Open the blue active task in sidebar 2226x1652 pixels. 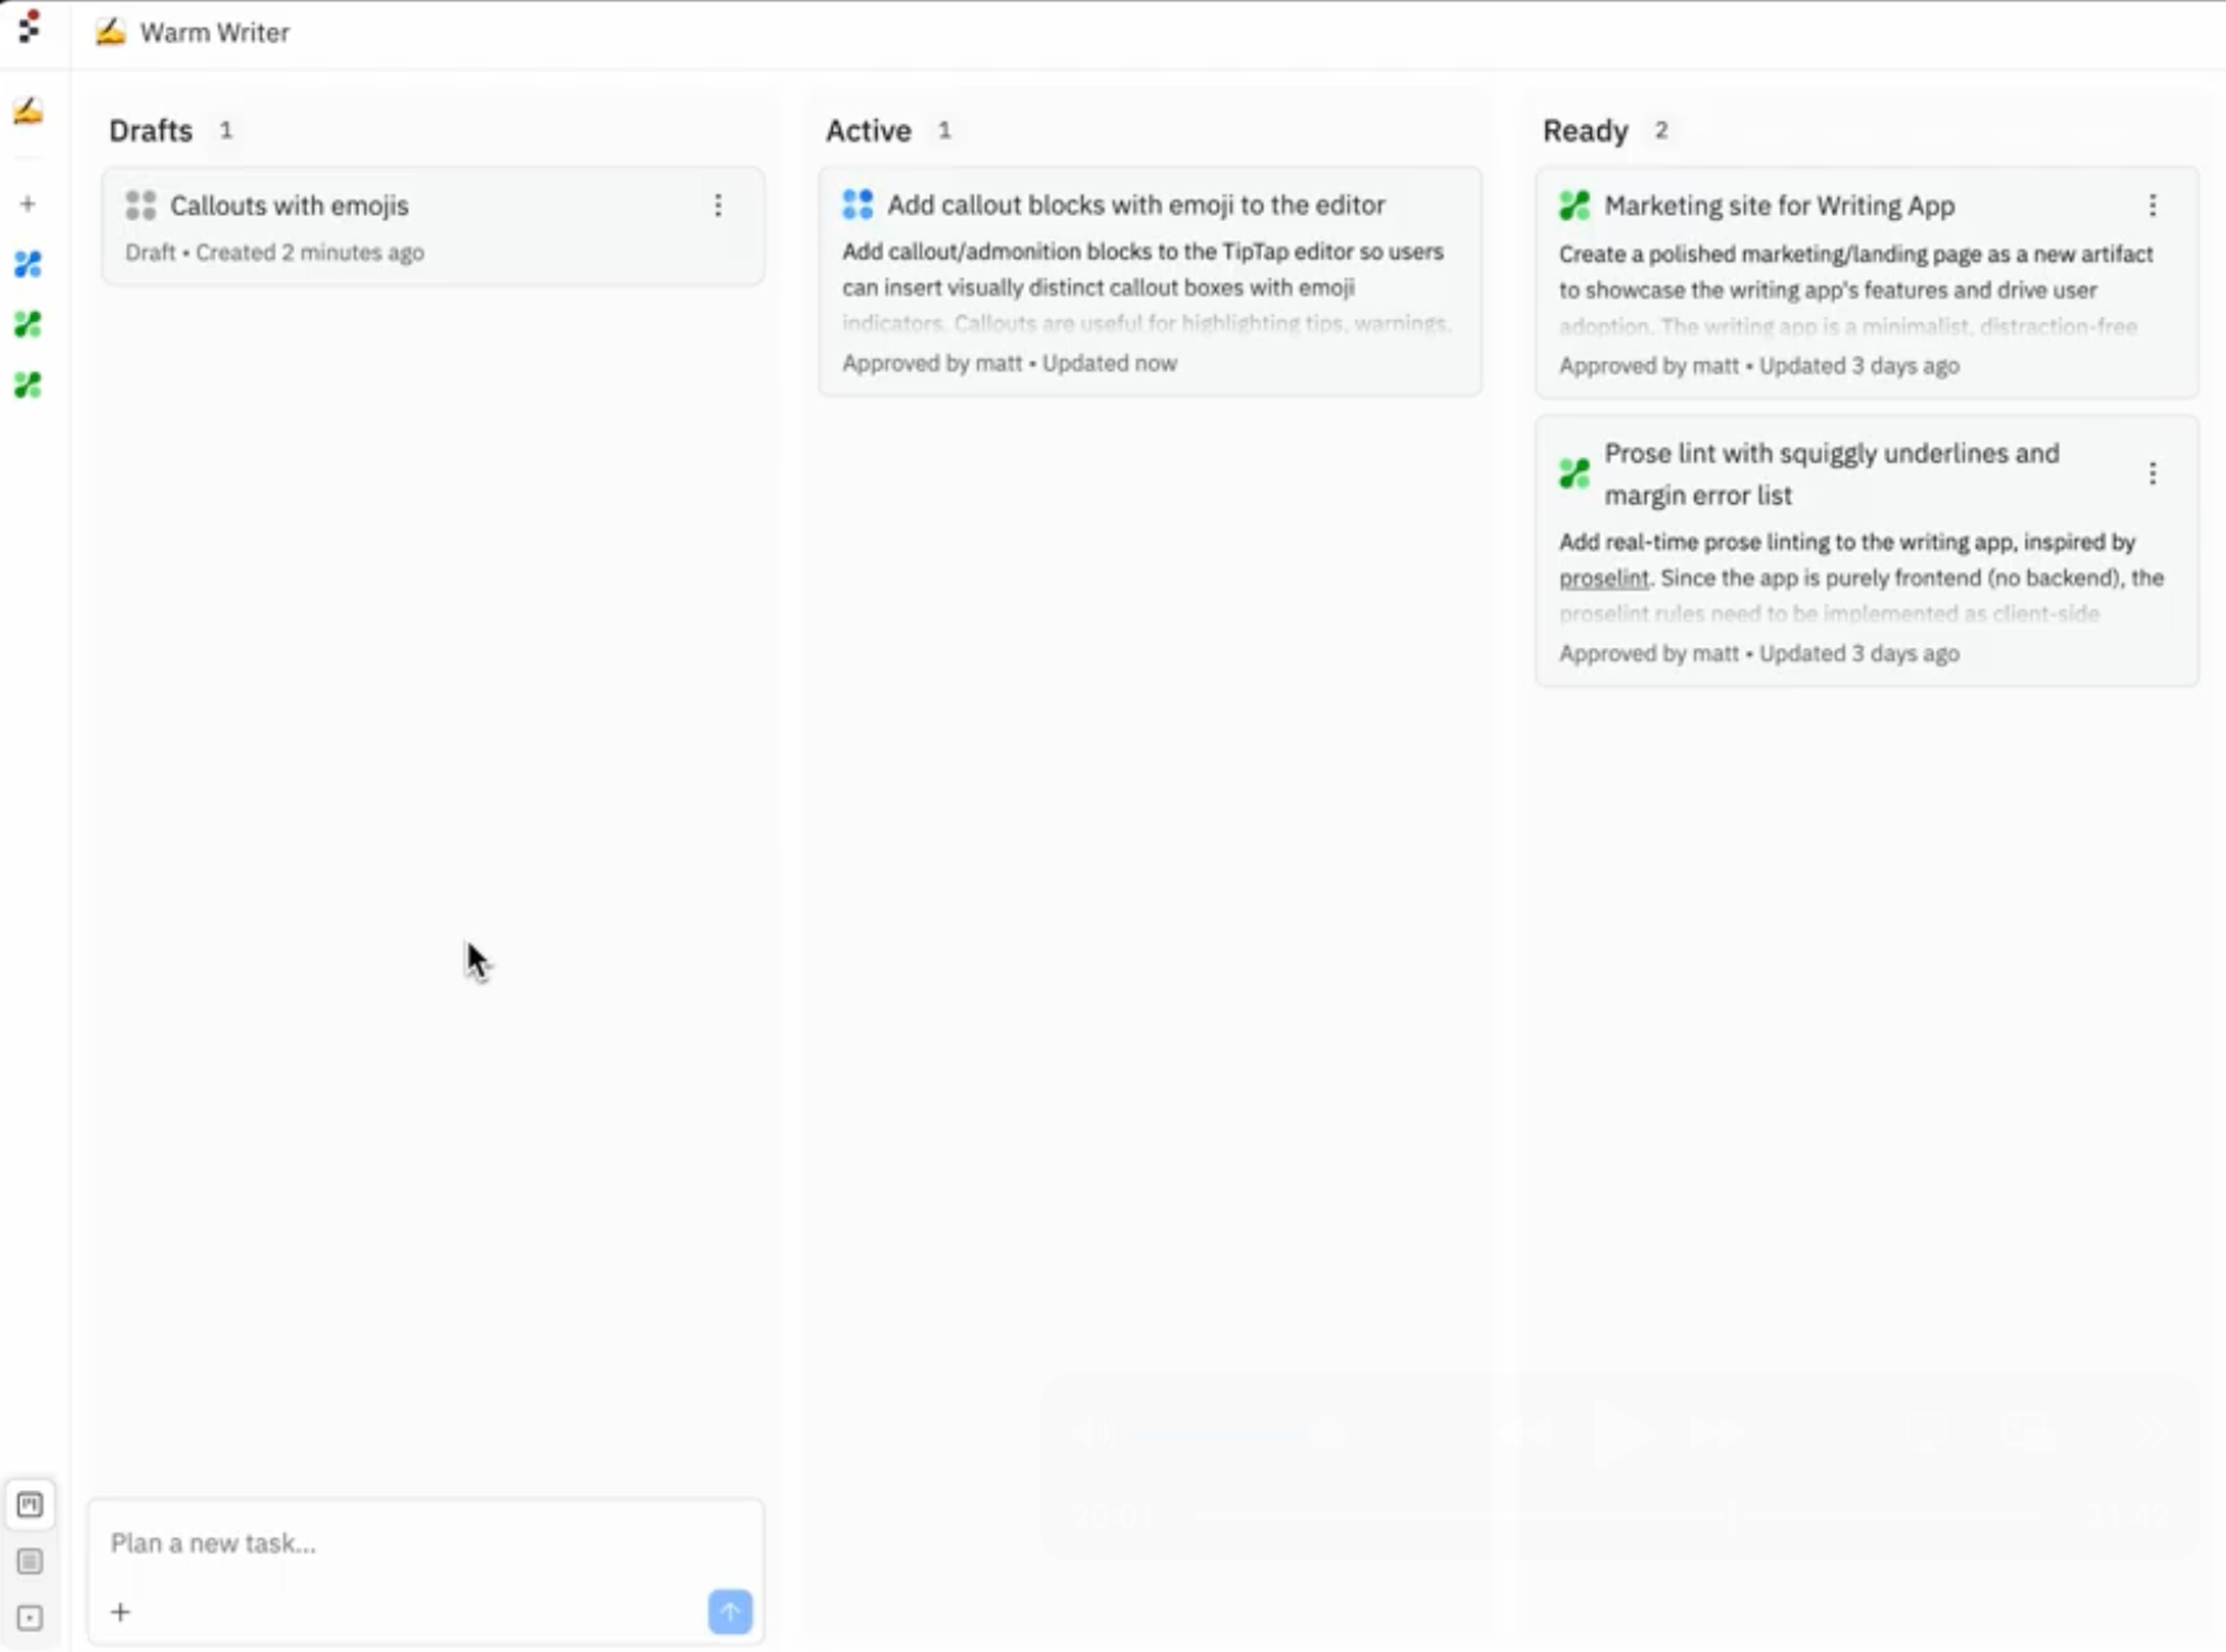click(x=28, y=264)
